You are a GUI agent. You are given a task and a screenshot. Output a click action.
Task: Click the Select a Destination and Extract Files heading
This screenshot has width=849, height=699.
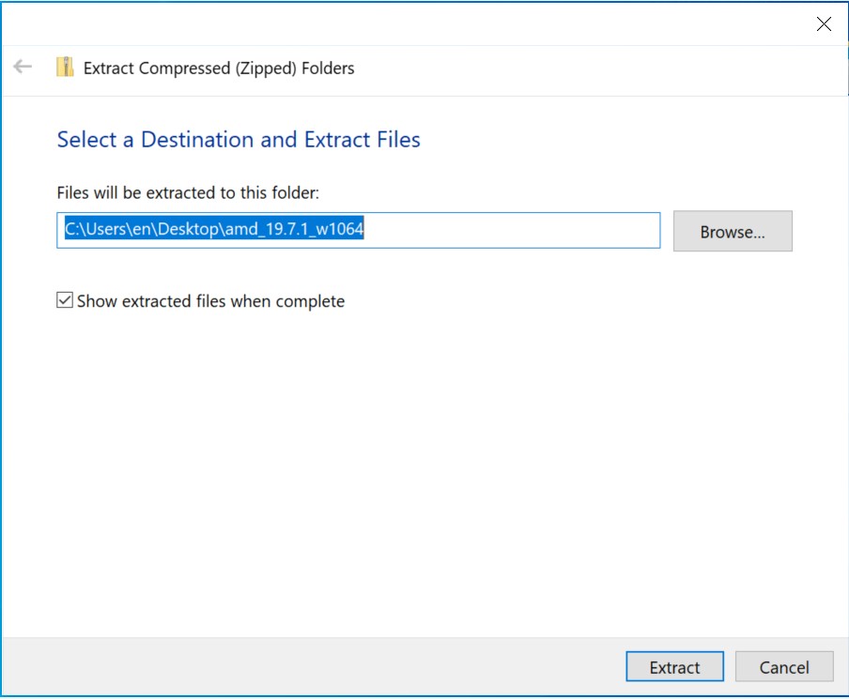pos(239,140)
